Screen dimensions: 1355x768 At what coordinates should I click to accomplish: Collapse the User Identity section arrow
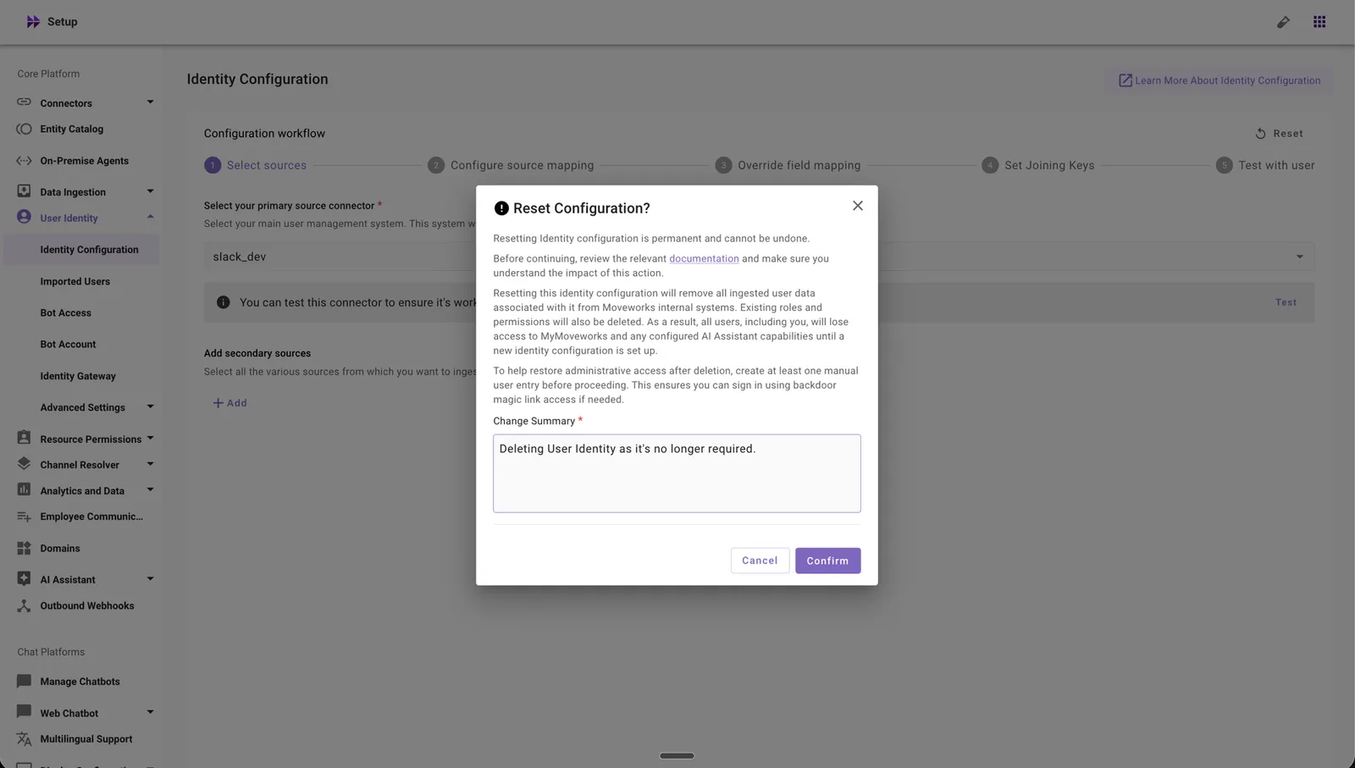pos(150,217)
